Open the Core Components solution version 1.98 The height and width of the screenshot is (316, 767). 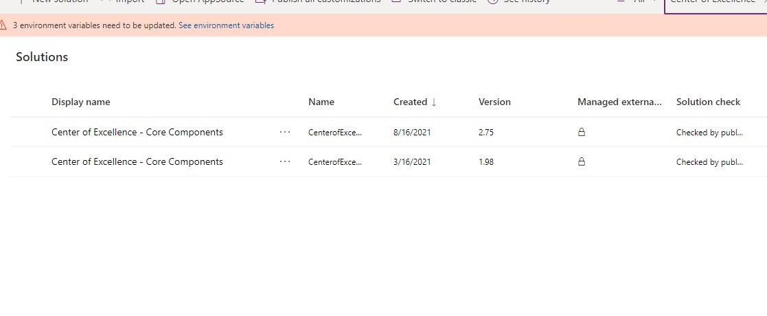[x=137, y=161]
